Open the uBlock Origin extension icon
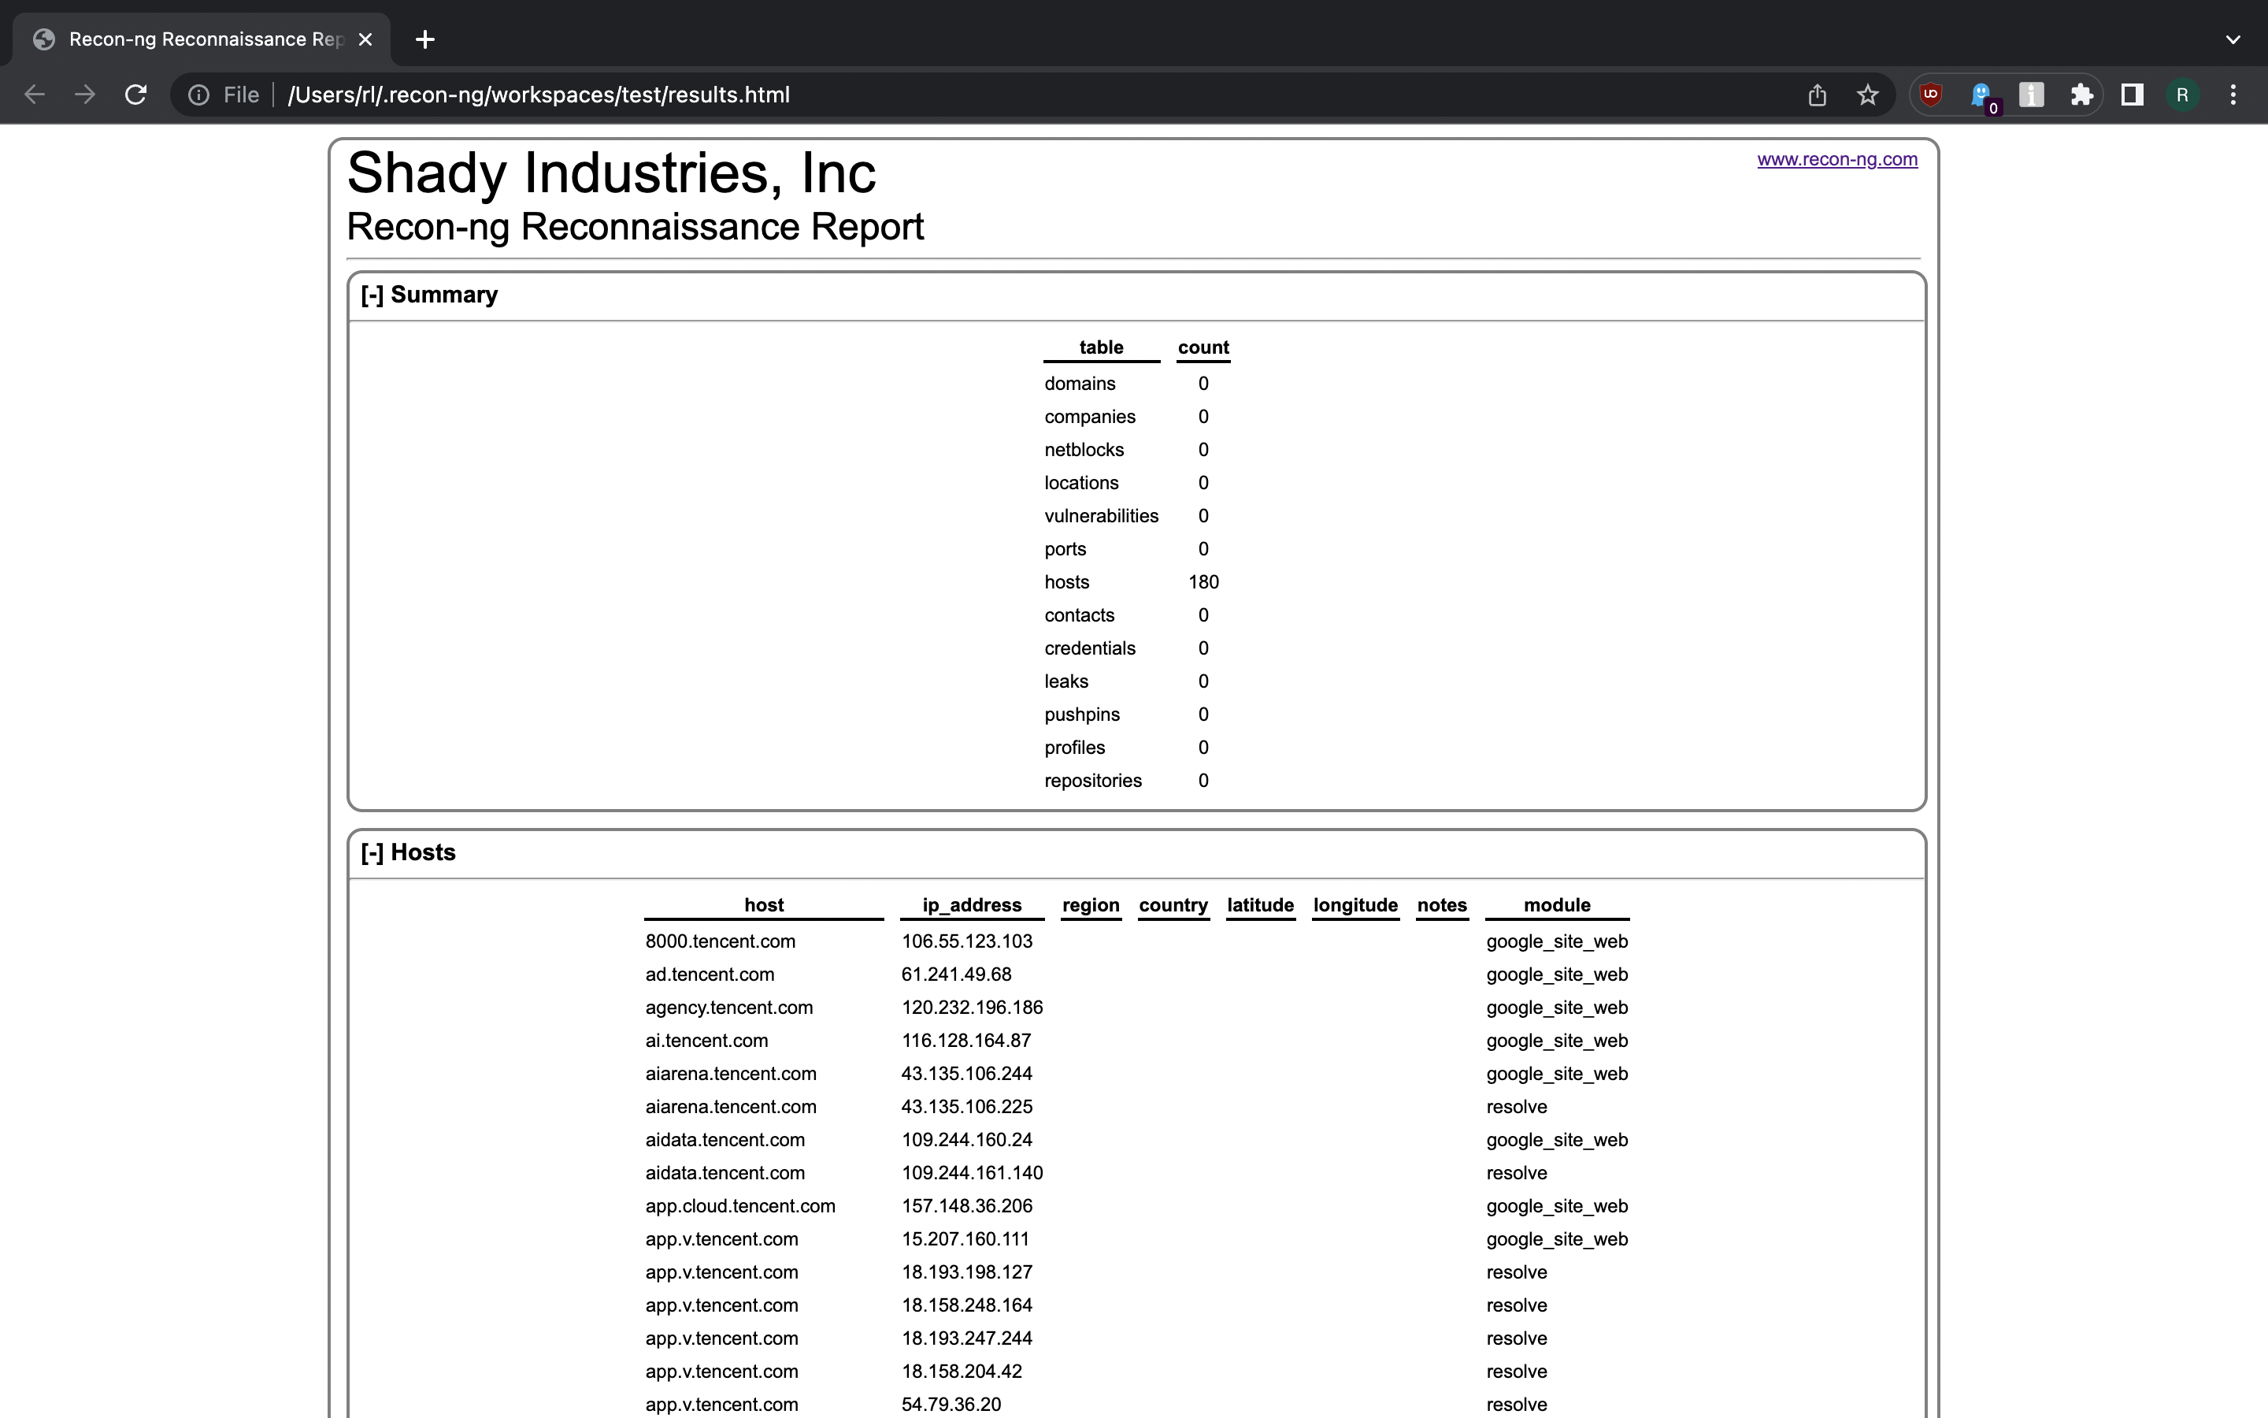 1931,95
